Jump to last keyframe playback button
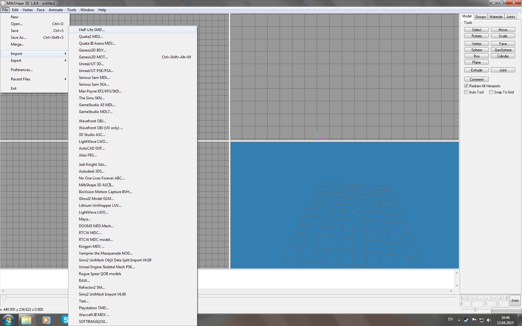This screenshot has width=522, height=326. point(506,297)
